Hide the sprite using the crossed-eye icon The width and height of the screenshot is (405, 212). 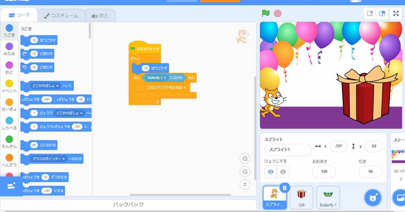click(x=283, y=171)
